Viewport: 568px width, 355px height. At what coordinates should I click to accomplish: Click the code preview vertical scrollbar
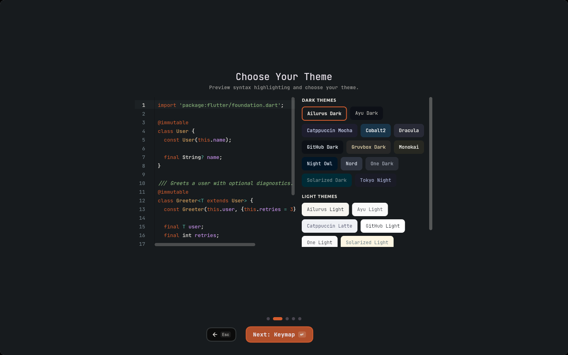(293, 146)
